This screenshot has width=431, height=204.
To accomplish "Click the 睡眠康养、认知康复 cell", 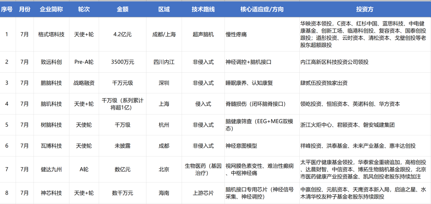I will [x=262, y=83].
